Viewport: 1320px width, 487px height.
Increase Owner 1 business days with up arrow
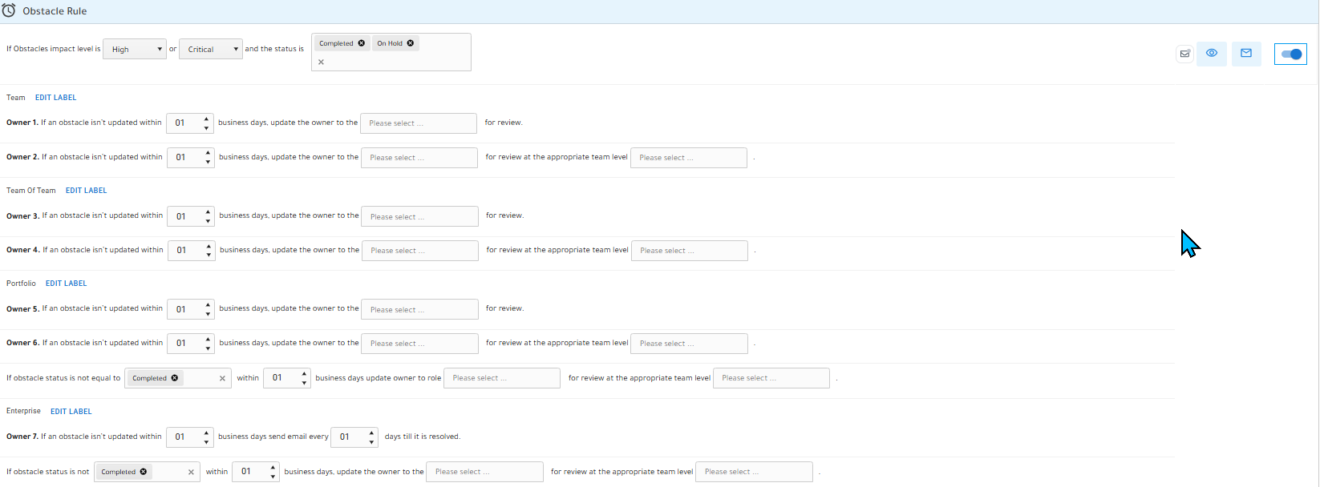pos(207,119)
